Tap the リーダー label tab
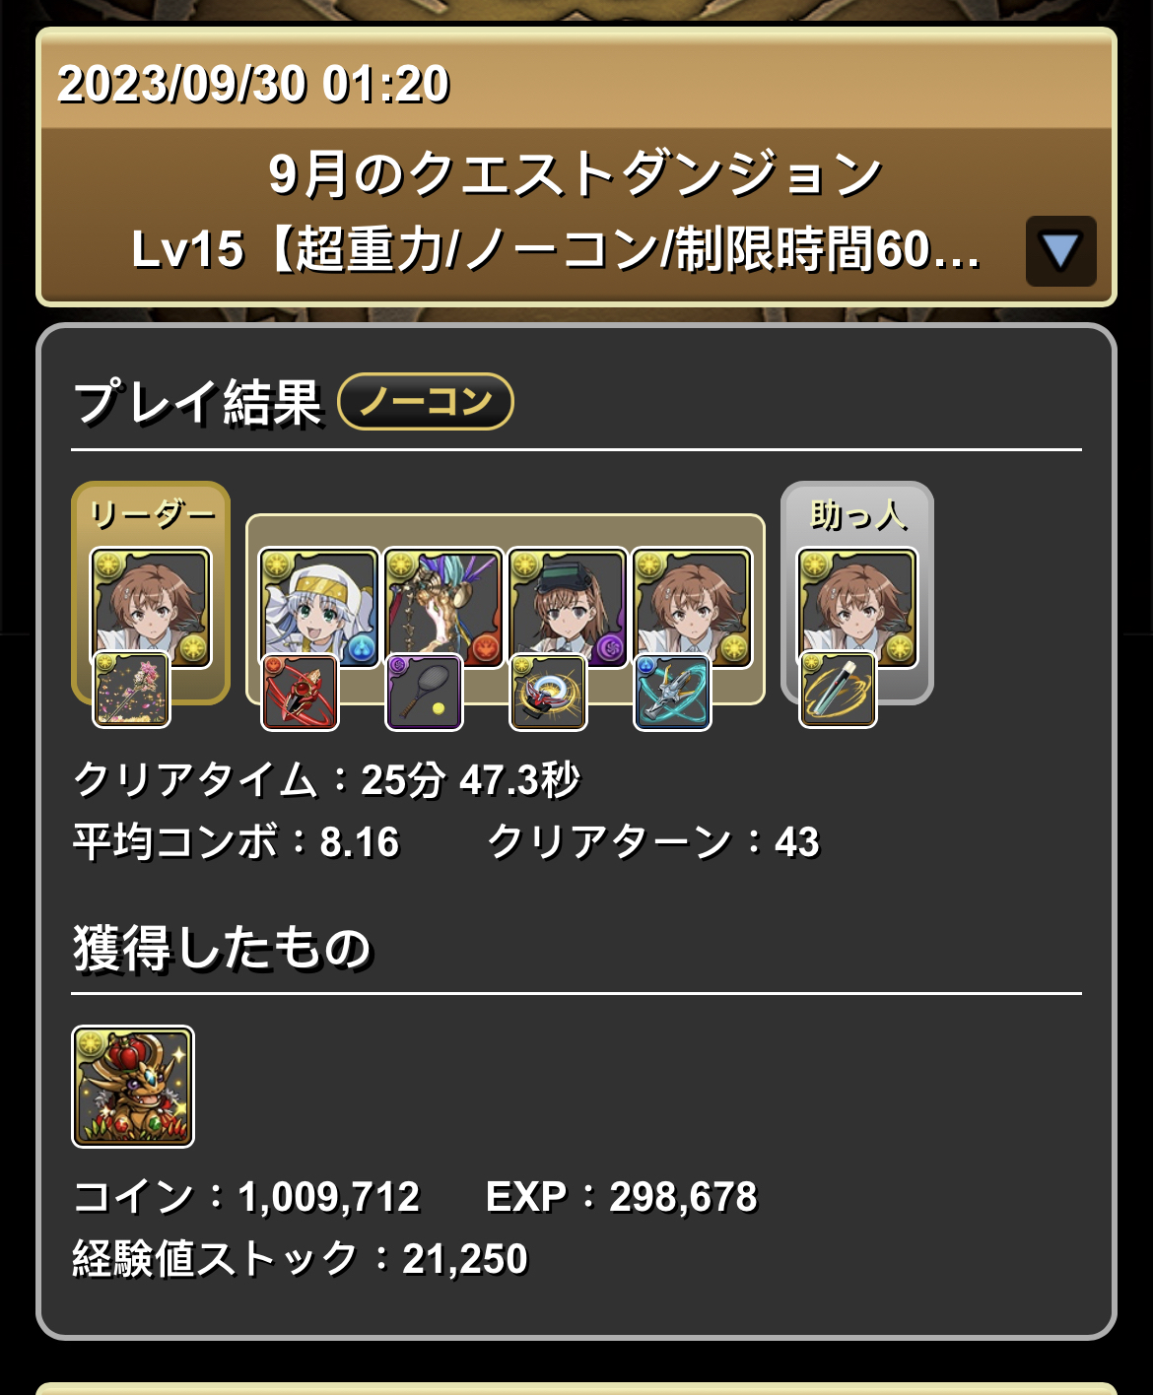 [152, 514]
